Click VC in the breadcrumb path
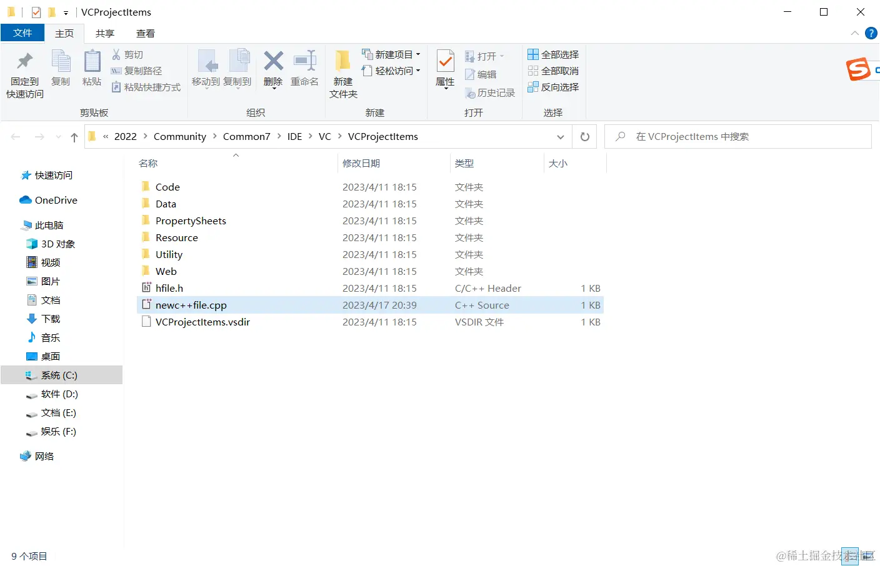Screen dimensions: 880x566 pyautogui.click(x=325, y=137)
